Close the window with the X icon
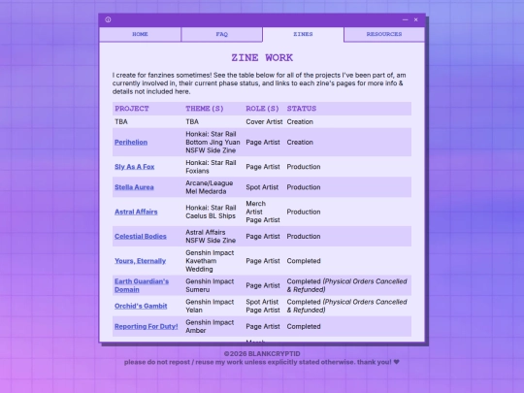This screenshot has width=524, height=393. point(415,19)
